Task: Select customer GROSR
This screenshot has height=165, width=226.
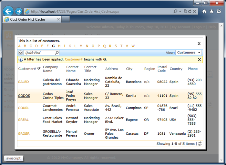Action: pos(24,134)
